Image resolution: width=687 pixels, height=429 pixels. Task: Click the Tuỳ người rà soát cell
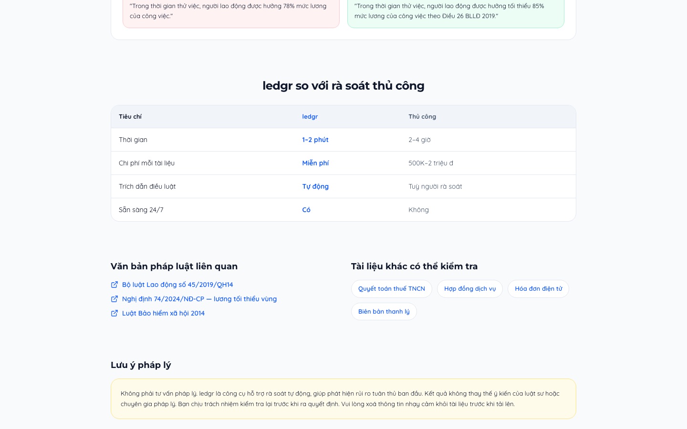(435, 186)
